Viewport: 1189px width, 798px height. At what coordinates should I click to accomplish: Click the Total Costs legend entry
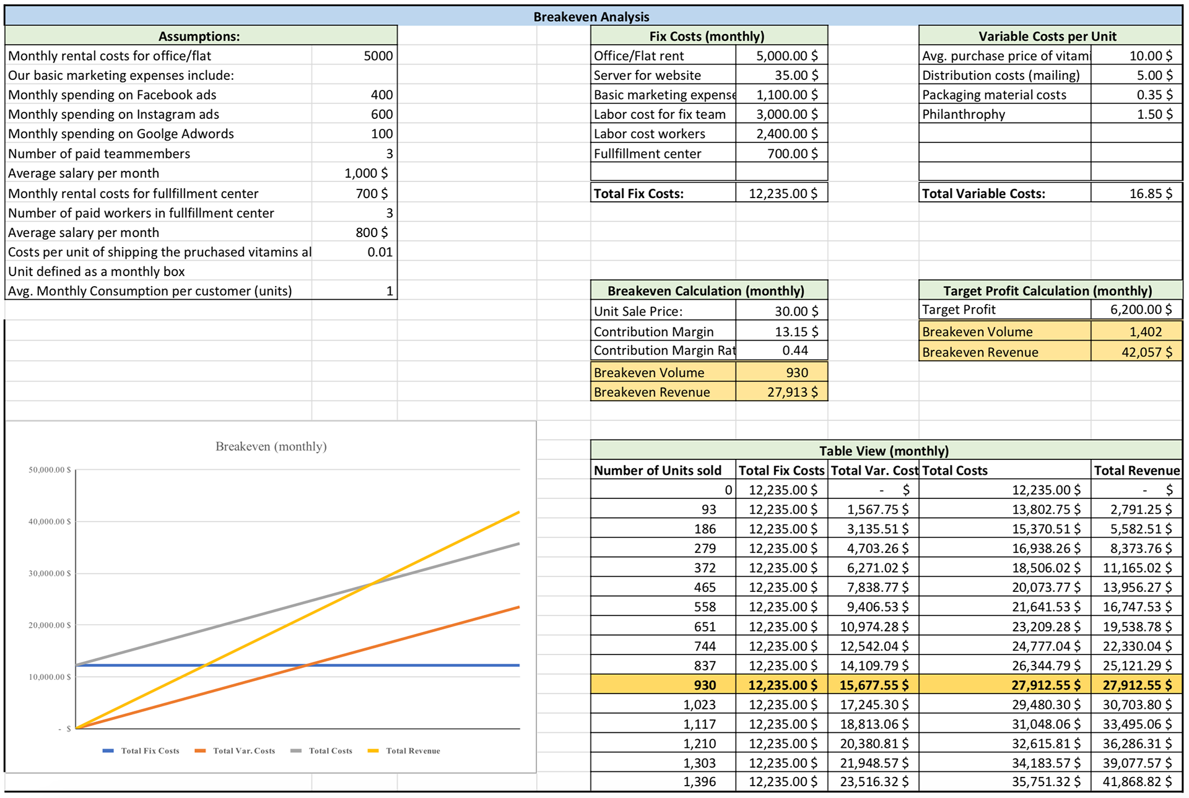tap(330, 751)
